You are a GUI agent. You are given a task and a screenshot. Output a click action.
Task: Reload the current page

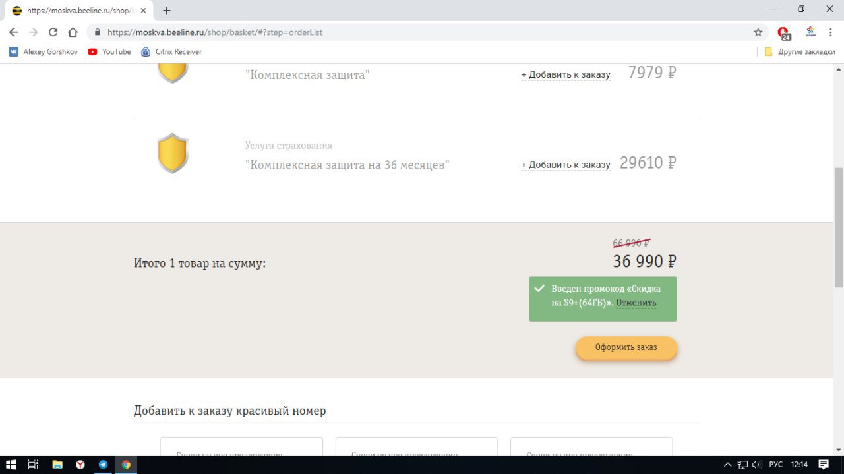coord(53,32)
